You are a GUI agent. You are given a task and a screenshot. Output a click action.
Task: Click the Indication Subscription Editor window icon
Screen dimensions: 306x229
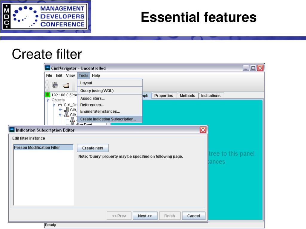pyautogui.click(x=12, y=130)
